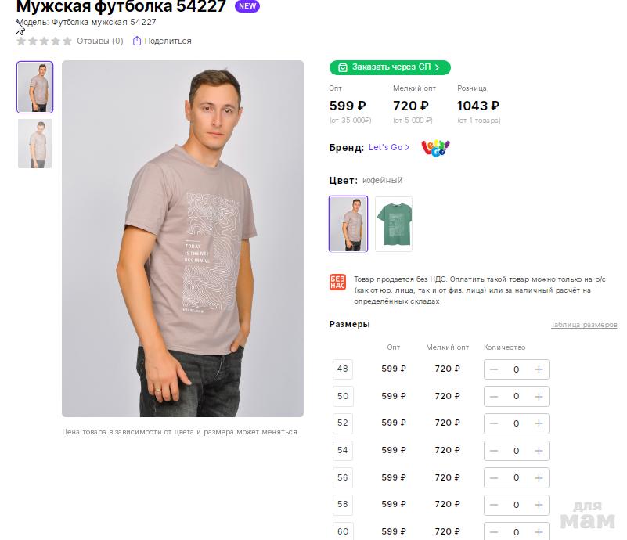Click Заказать через СП button

point(390,67)
